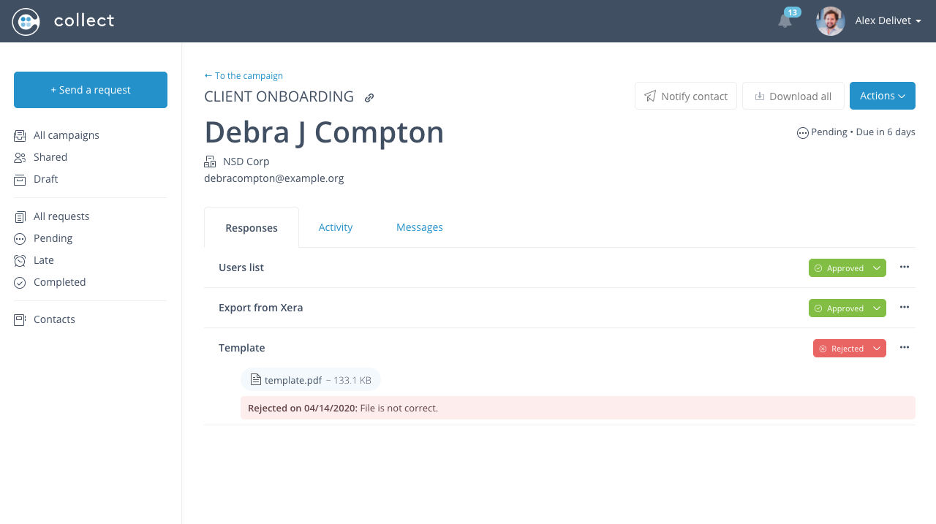Expand the Template Rejected status dropdown
936x524 pixels.
click(x=877, y=349)
